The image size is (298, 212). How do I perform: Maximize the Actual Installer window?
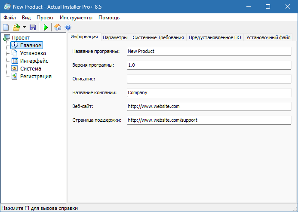tap(268, 6)
